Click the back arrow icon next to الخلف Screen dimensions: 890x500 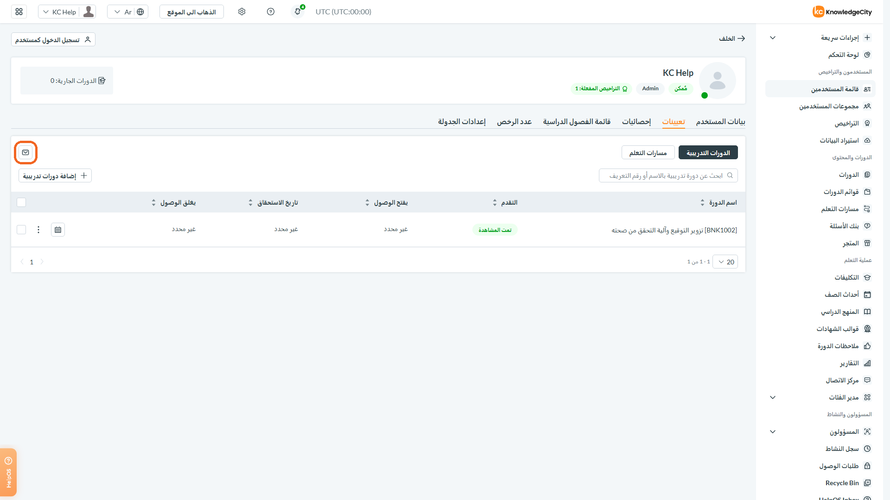(741, 38)
